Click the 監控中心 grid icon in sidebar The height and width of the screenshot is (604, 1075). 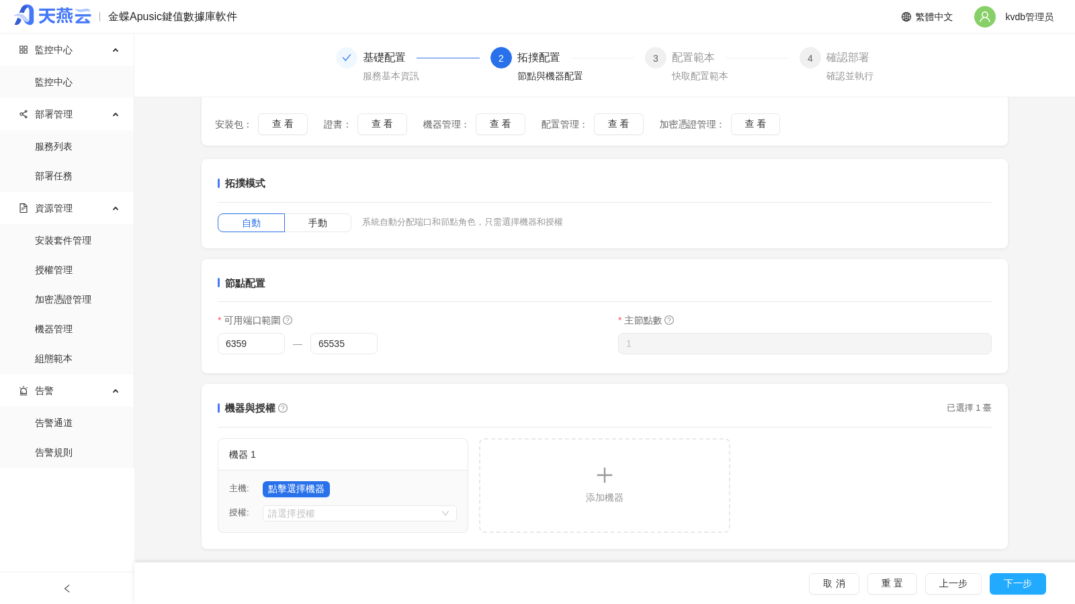point(24,50)
